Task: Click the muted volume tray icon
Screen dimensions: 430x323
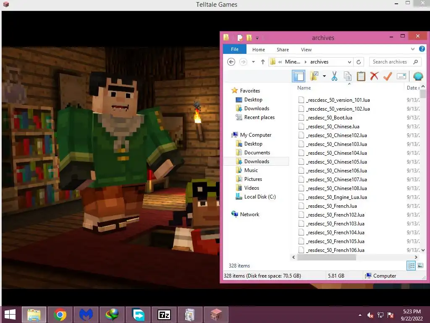Action: 370,315
